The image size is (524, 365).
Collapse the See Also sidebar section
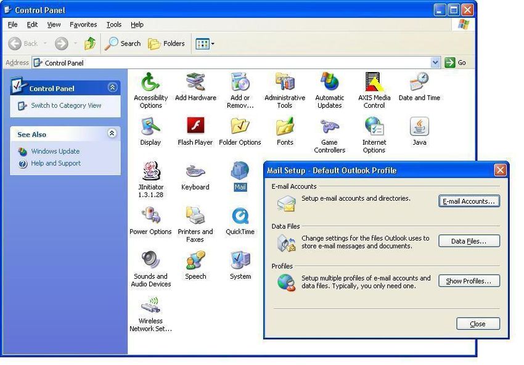coord(112,134)
